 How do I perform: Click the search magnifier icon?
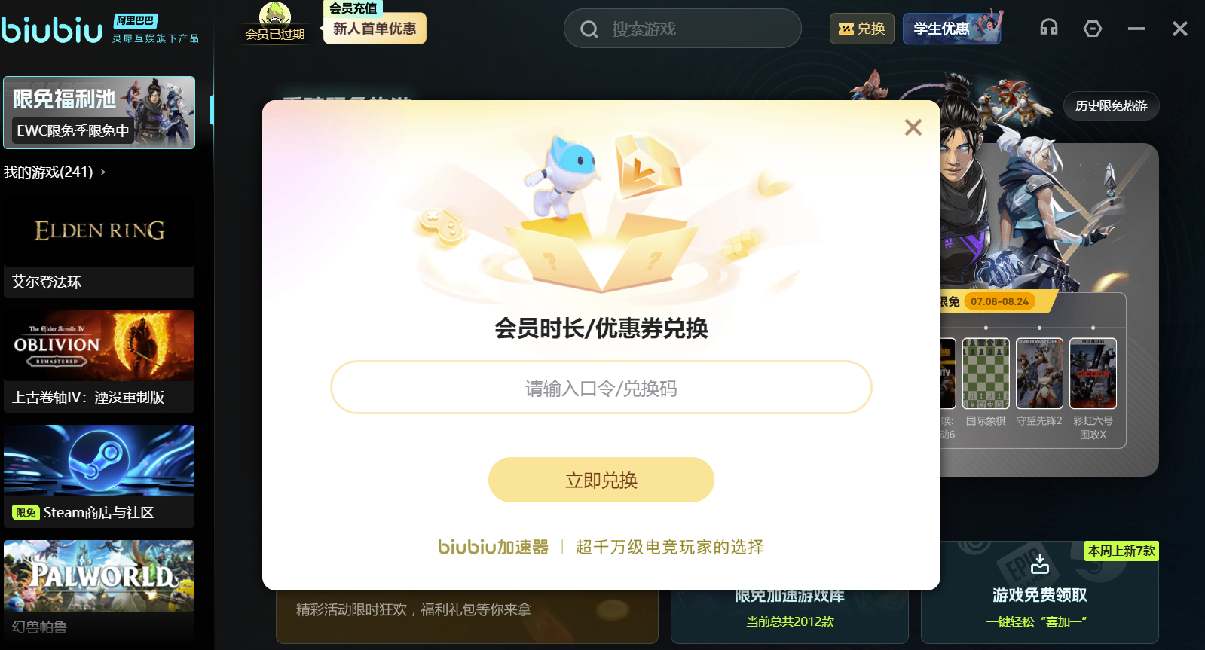click(589, 29)
